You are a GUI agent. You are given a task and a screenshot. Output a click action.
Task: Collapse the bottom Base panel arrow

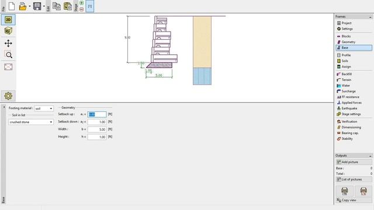pyautogui.click(x=4, y=107)
